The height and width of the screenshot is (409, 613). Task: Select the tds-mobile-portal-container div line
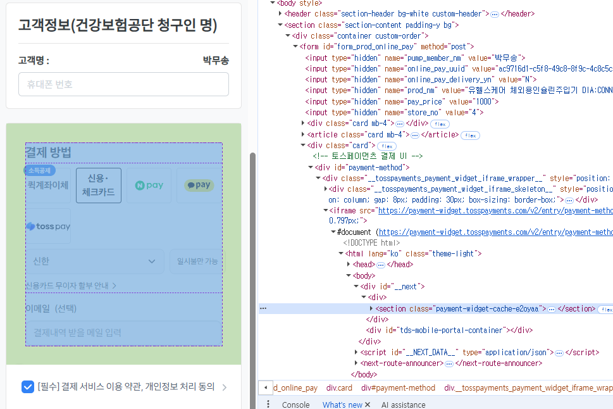[449, 330]
